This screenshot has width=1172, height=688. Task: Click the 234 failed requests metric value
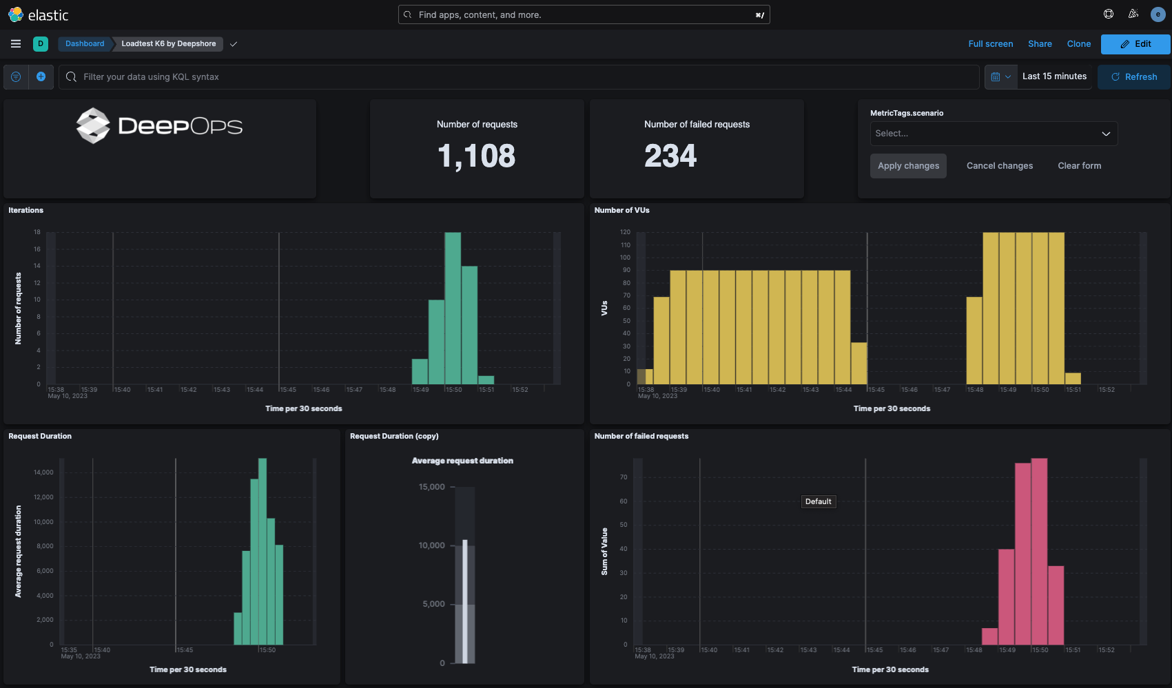click(x=670, y=156)
